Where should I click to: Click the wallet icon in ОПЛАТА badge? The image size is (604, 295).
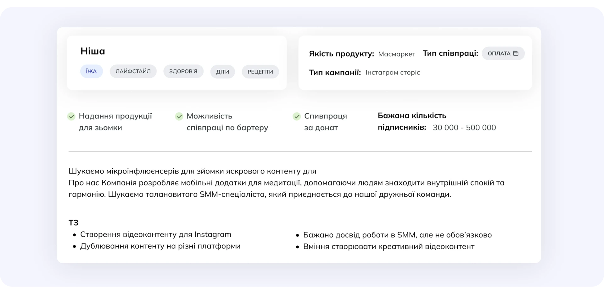(x=516, y=53)
